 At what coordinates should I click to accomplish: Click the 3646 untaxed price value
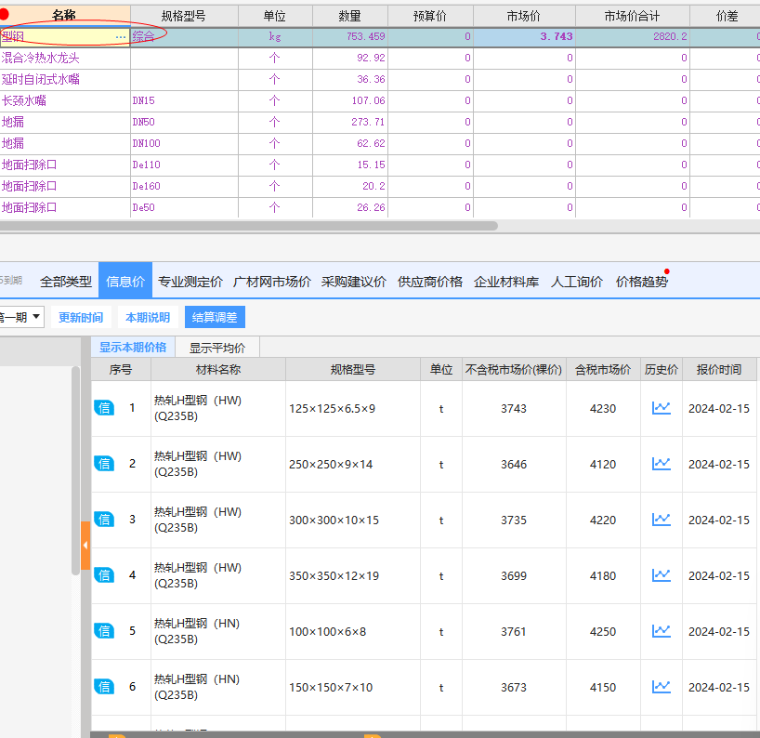(514, 464)
